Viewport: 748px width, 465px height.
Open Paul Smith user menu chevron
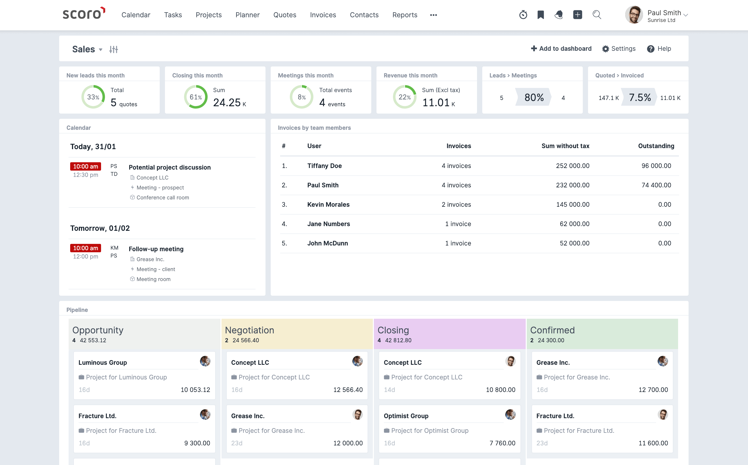(685, 15)
